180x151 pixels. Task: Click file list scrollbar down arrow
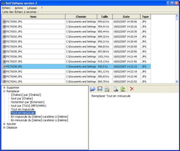[x=177, y=81]
